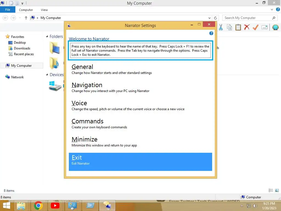This screenshot has height=211, width=281.
Task: Click Minimize option in Narrator Settings
Action: pyautogui.click(x=140, y=142)
